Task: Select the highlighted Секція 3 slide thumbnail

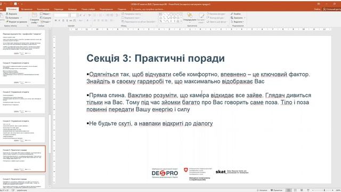Action: tap(22, 159)
